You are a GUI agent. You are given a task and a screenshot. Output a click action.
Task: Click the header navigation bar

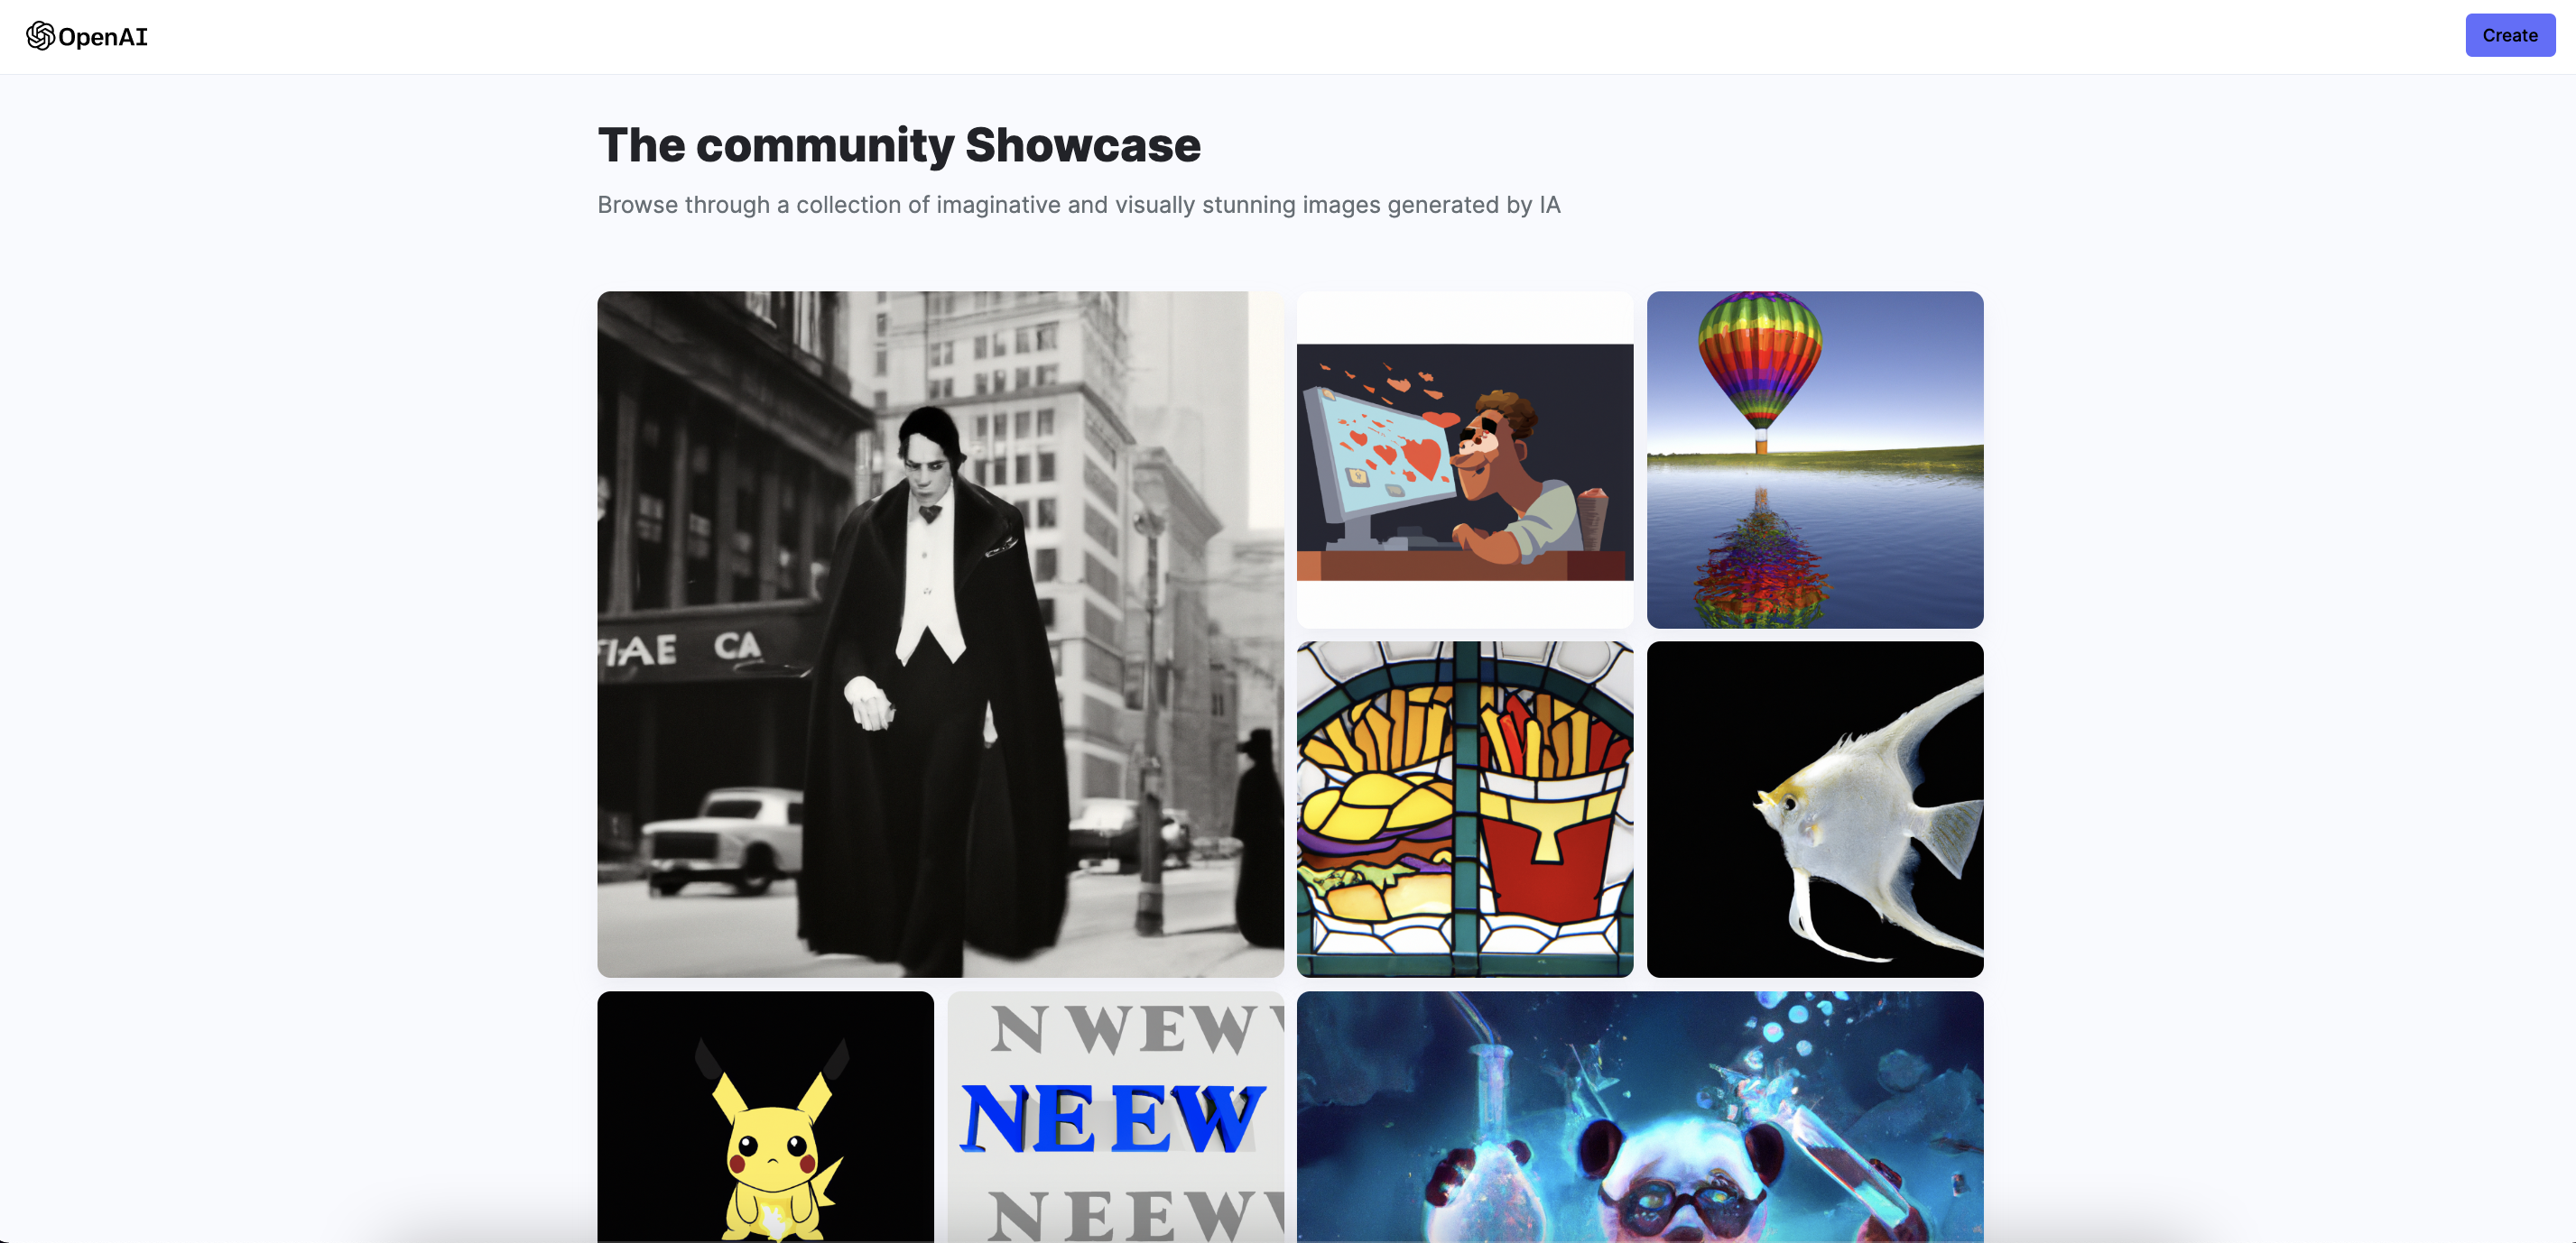(1288, 37)
